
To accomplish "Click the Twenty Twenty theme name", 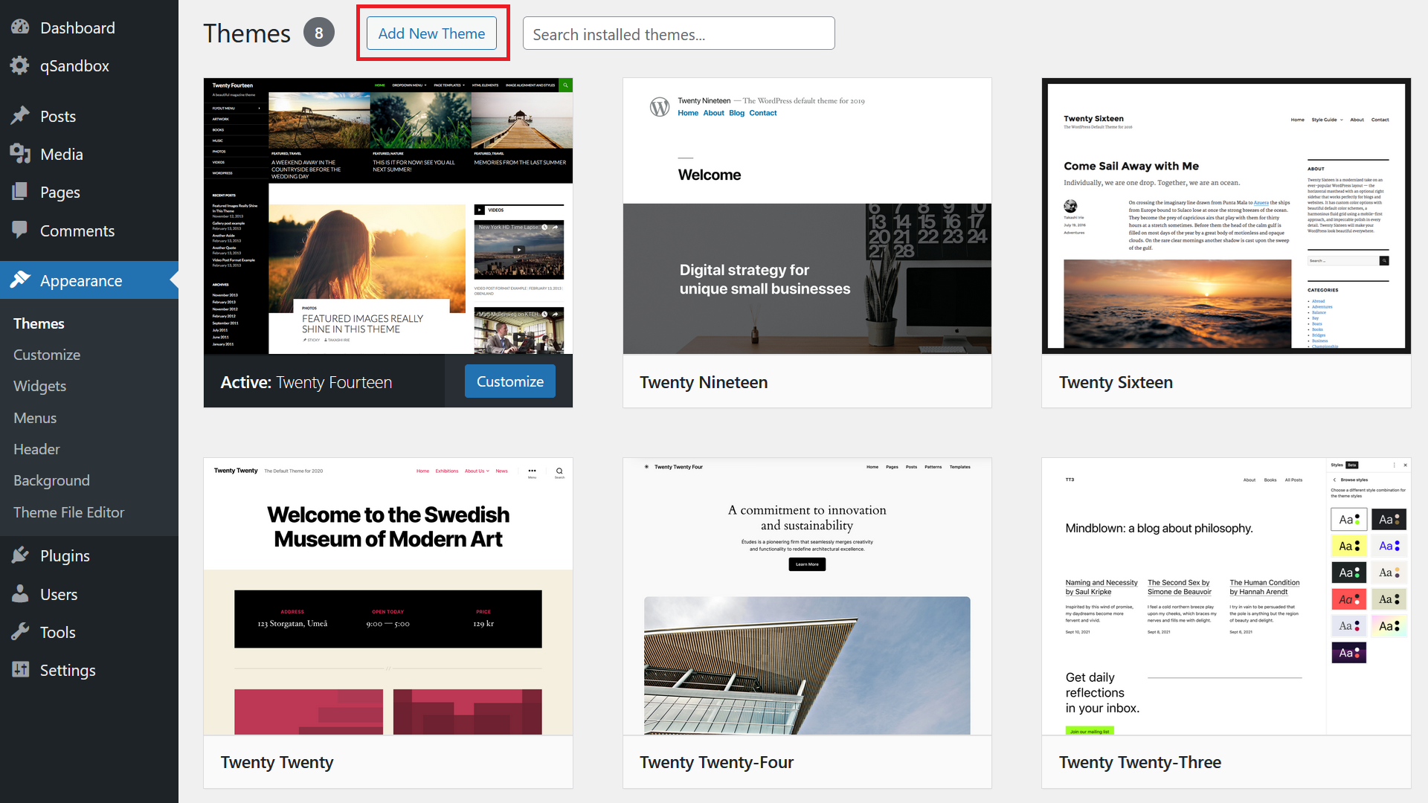I will [277, 762].
